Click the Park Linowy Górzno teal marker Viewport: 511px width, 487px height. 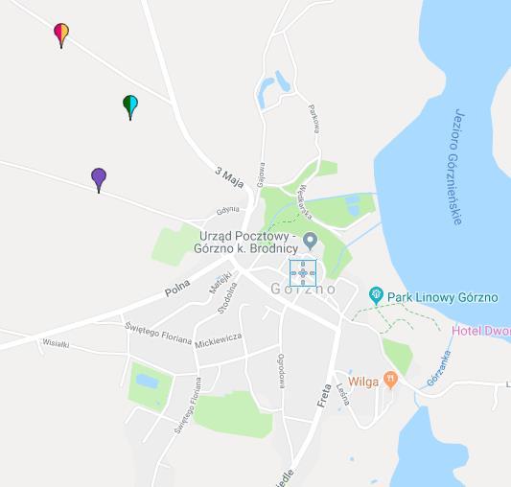click(376, 295)
